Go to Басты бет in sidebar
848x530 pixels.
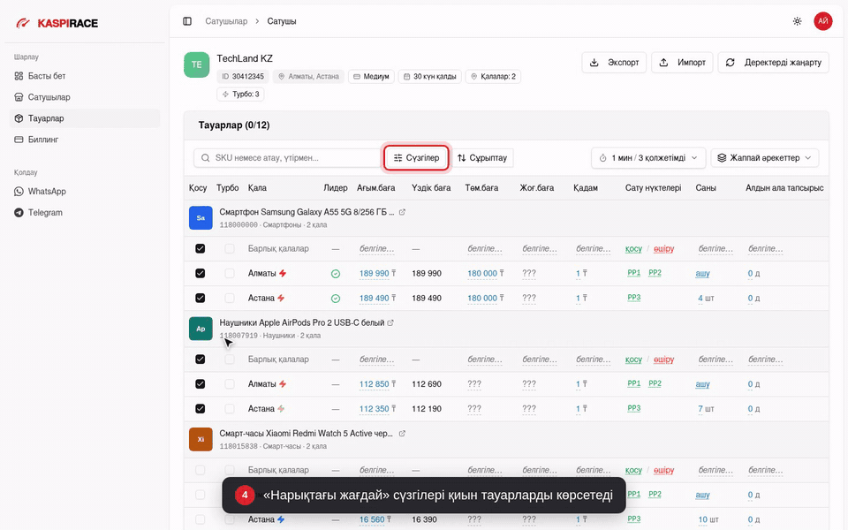tap(85, 76)
